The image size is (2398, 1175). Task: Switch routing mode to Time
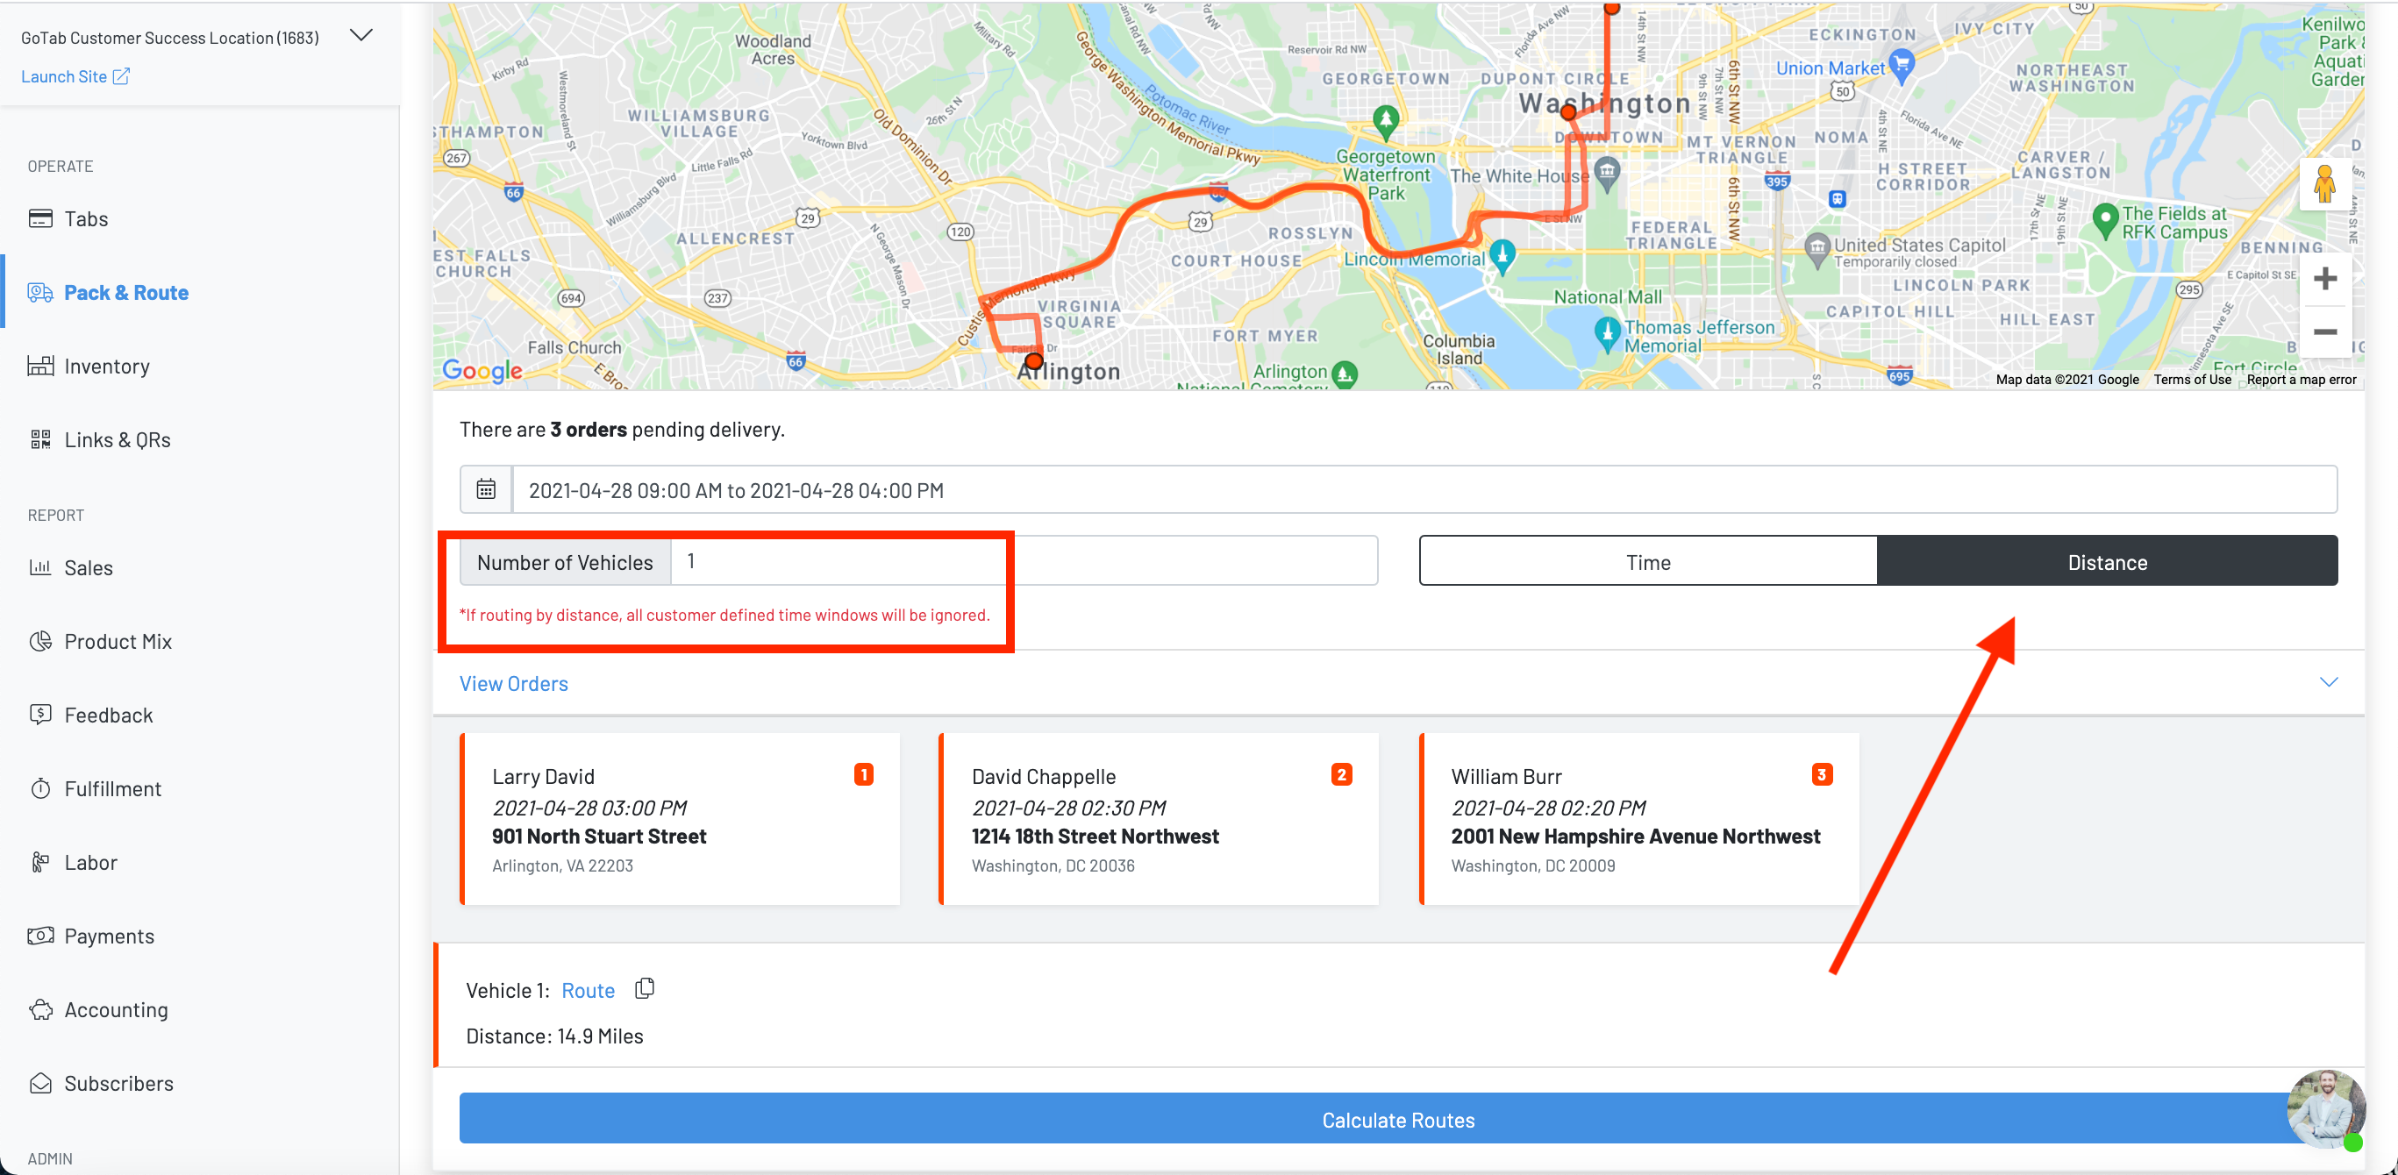(x=1648, y=562)
